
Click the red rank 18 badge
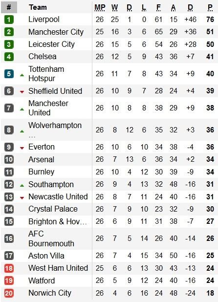(x=9, y=268)
